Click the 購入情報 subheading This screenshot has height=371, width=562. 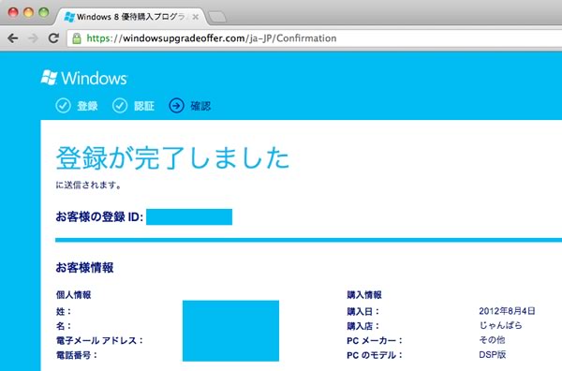(x=364, y=295)
